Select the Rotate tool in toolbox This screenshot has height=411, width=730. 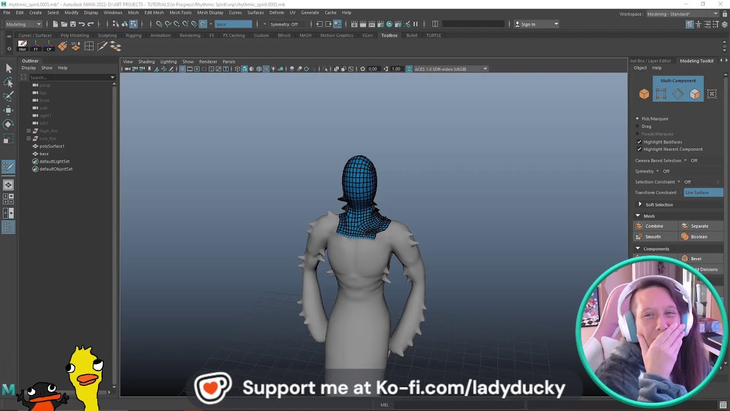tap(9, 124)
